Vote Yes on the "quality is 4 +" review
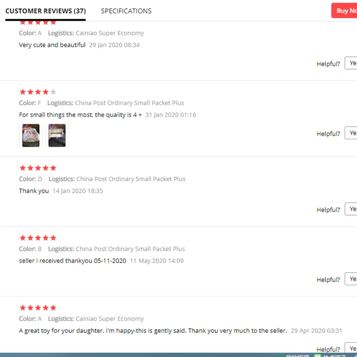The height and width of the screenshot is (357, 357). point(351,133)
